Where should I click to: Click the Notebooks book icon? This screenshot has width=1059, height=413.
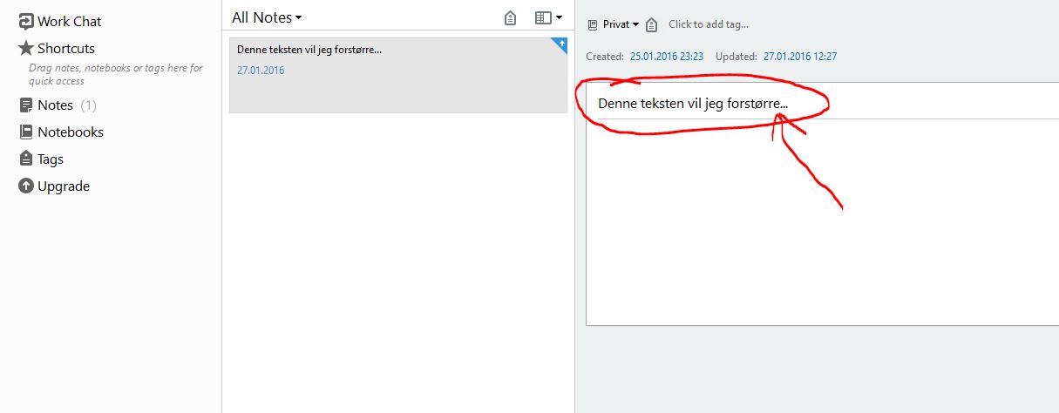click(26, 132)
